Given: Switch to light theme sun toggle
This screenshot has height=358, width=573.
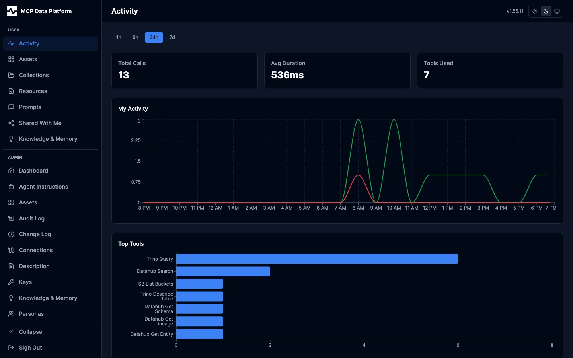Looking at the screenshot, I should pos(535,11).
